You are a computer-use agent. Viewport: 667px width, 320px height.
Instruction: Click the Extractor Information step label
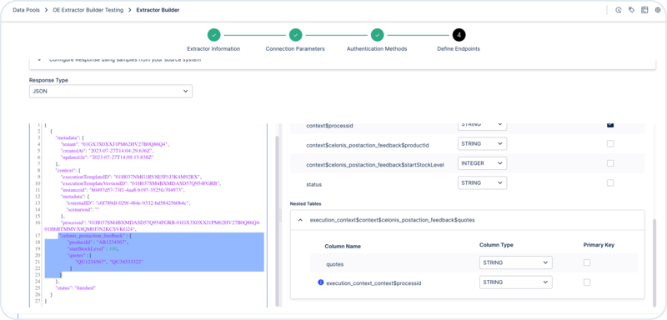(x=213, y=49)
